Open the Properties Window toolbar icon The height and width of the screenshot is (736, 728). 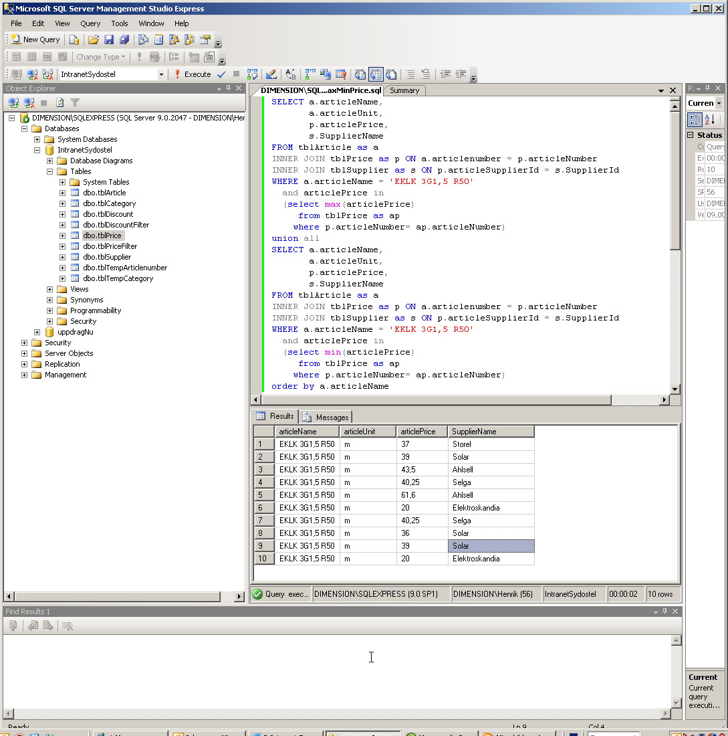[205, 40]
